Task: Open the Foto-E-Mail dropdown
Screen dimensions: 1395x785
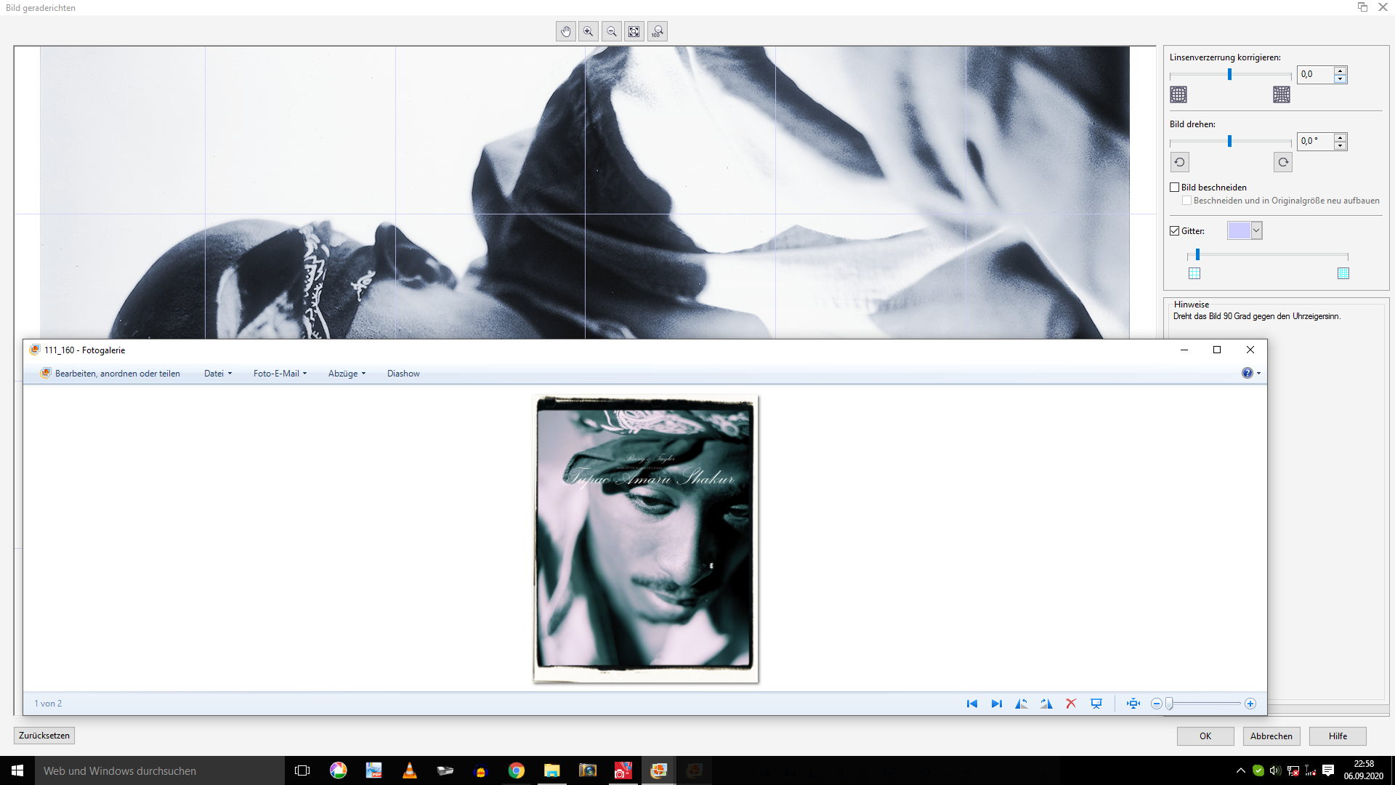Action: 280,374
